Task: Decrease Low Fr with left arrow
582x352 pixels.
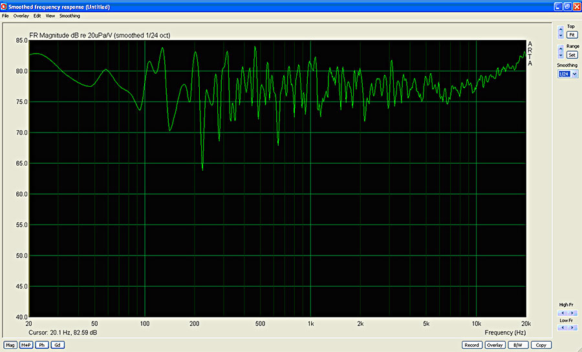Action: [x=563, y=327]
